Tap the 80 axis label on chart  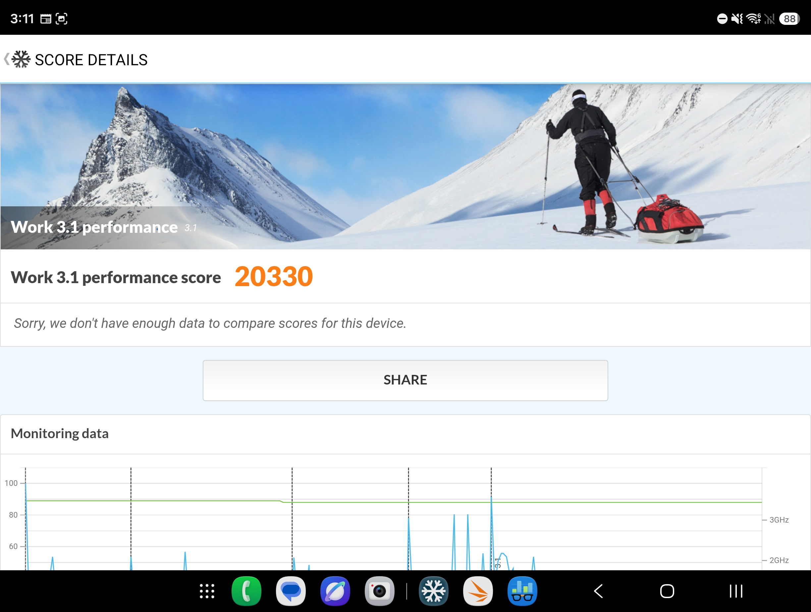pos(13,515)
